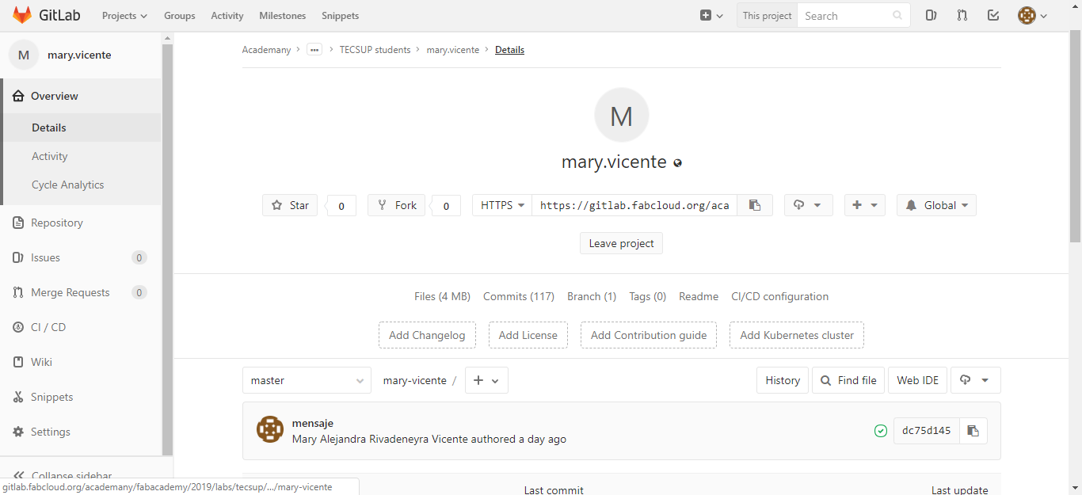The height and width of the screenshot is (495, 1082).
Task: Click the Settings gear icon in sidebar
Action: 18,432
